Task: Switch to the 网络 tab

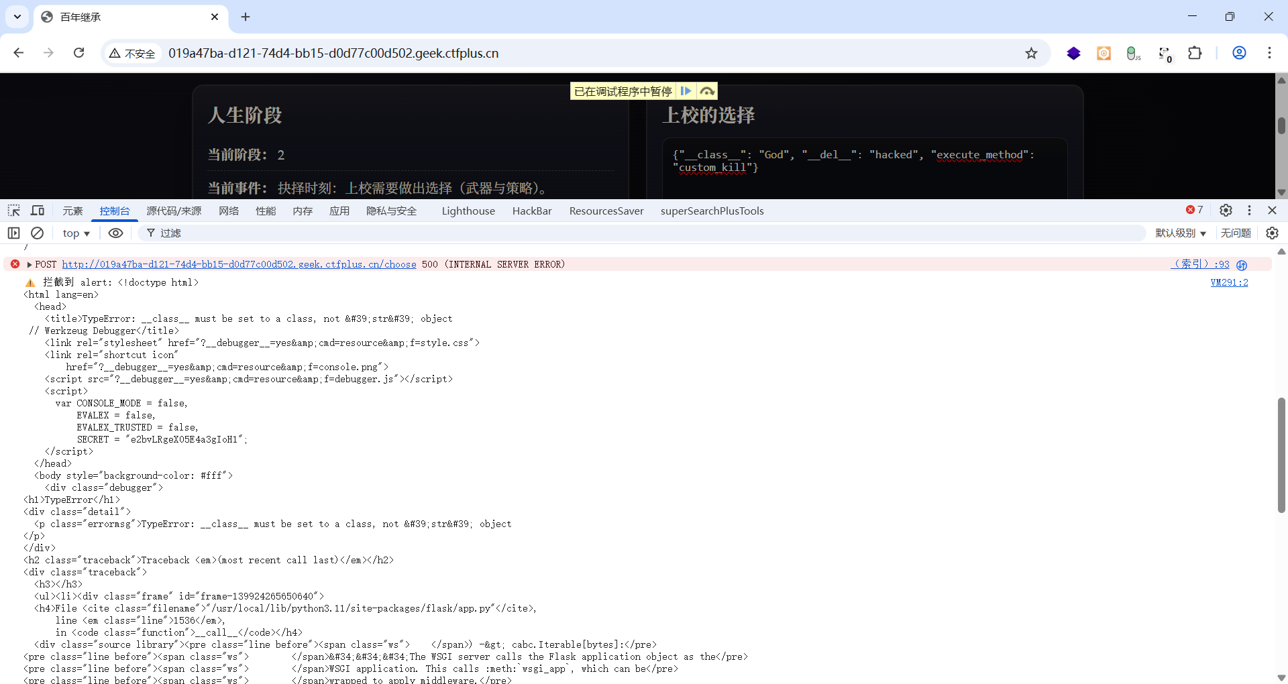Action: coord(229,211)
